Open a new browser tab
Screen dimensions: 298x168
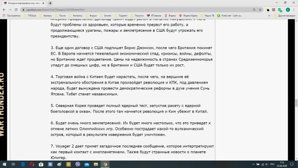(x=50, y=3)
